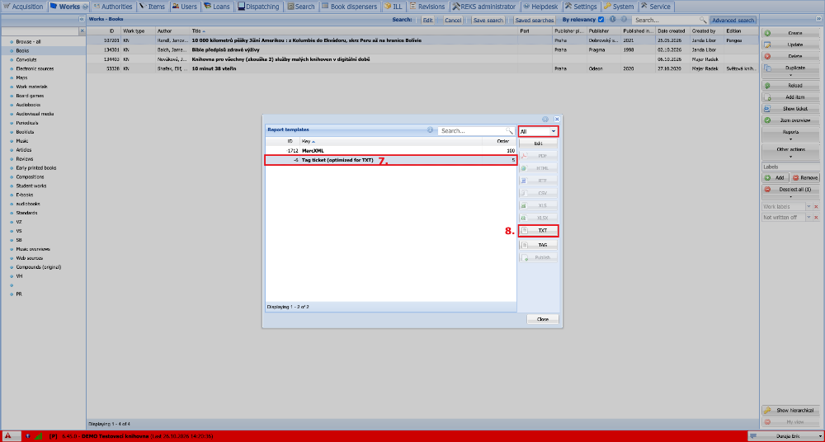Click the Item overview button

click(791, 120)
